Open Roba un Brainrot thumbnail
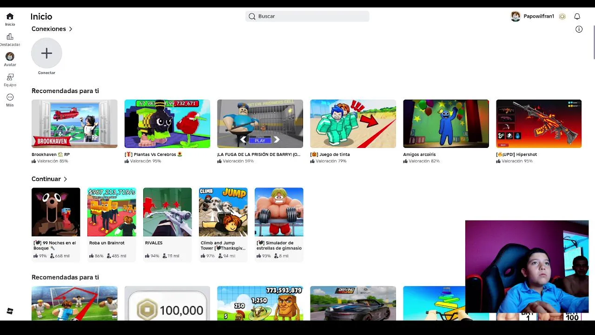This screenshot has height=335, width=595. (112, 212)
